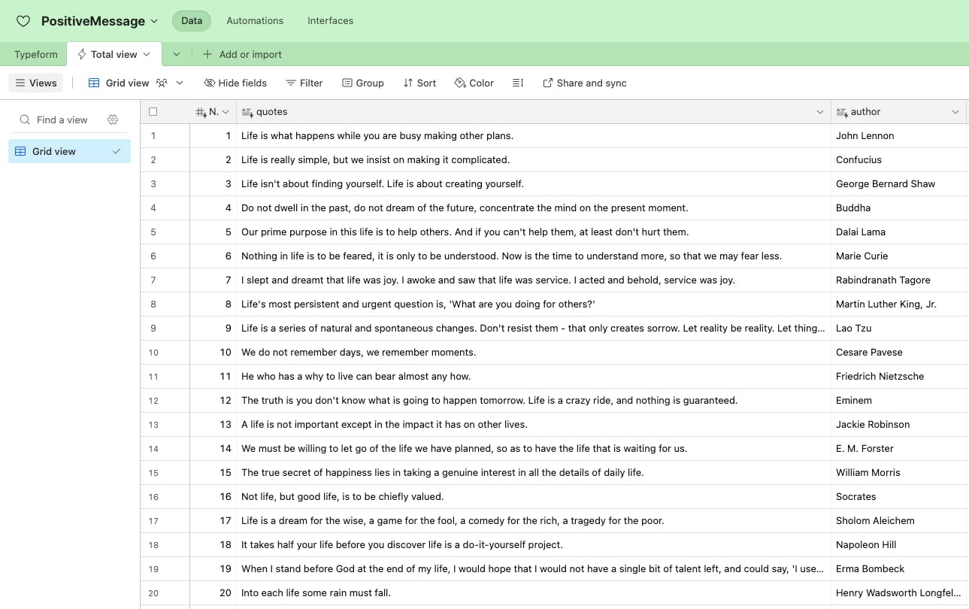
Task: Click the Find a view search field
Action: click(x=62, y=120)
